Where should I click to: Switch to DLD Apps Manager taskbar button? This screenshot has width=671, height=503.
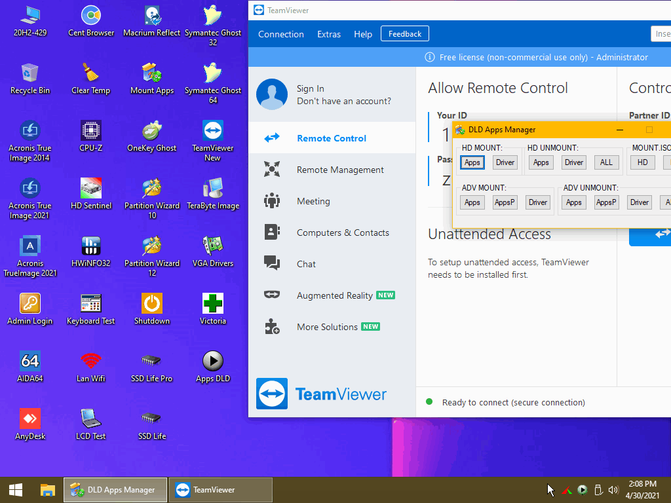tap(115, 490)
